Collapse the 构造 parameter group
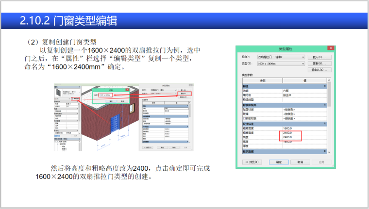 tap(325, 86)
